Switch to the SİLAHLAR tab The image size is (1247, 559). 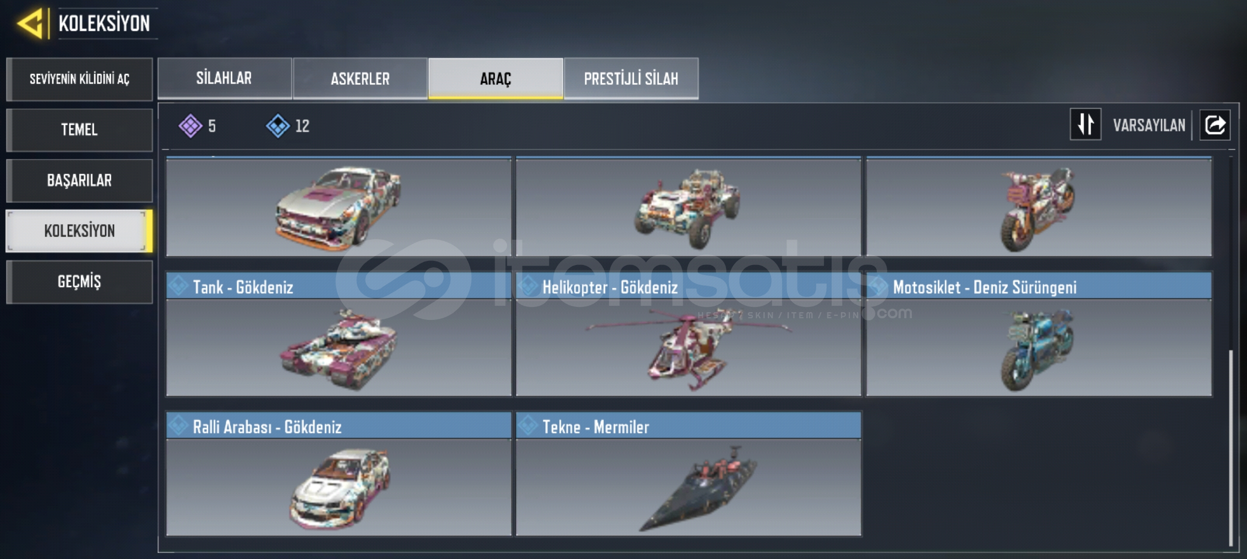point(224,78)
